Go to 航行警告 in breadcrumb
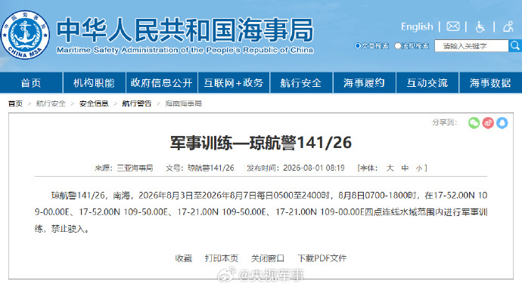Image resolution: width=522 pixels, height=287 pixels. click(x=136, y=103)
